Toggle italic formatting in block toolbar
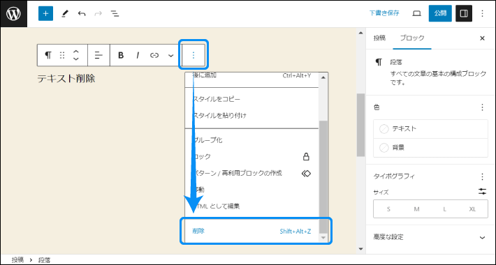The image size is (496, 265). click(138, 55)
